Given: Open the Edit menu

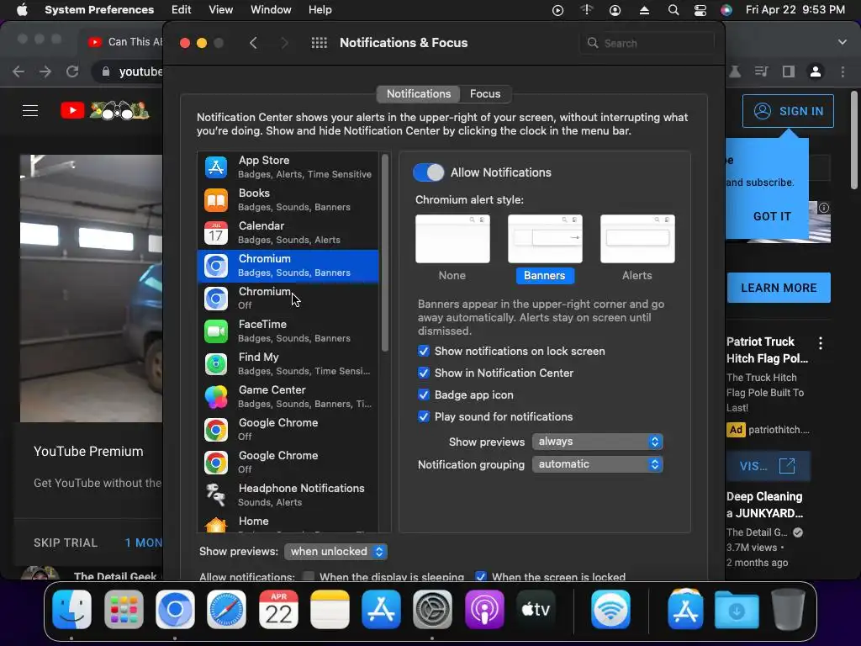Looking at the screenshot, I should coord(182,10).
